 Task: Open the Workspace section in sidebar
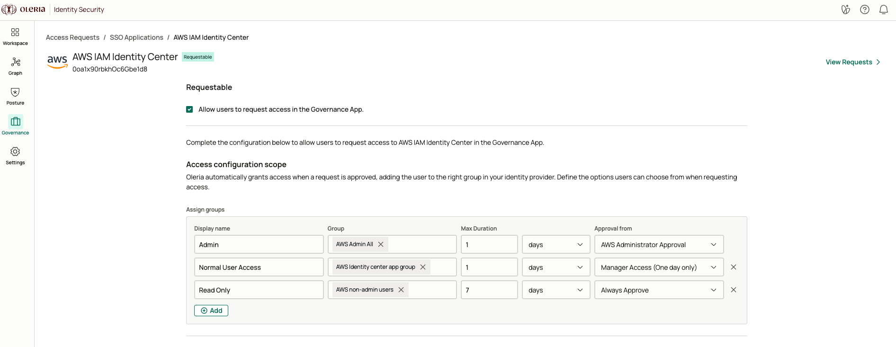(15, 36)
